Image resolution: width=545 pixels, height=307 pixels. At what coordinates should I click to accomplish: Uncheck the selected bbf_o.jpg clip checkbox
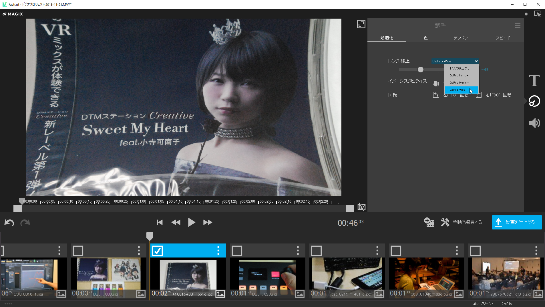coord(157,251)
